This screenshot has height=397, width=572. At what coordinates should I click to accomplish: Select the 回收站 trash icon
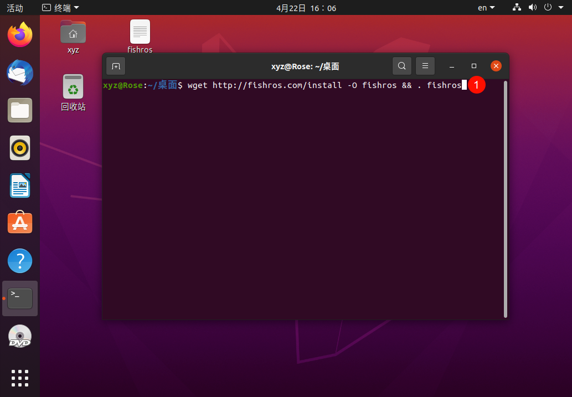point(73,92)
